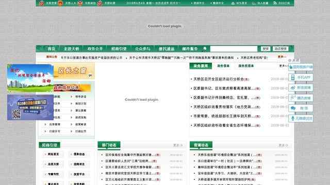Click the green 招商引资 section header

pyautogui.click(x=49, y=145)
